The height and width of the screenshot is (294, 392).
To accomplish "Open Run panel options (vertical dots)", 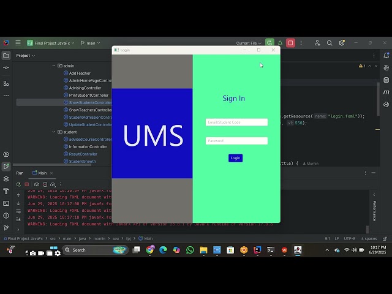I will [x=365, y=173].
